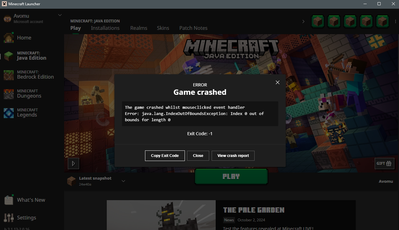Click the 'MINECRAFT: JAVA EDITION' header text

[x=95, y=21]
